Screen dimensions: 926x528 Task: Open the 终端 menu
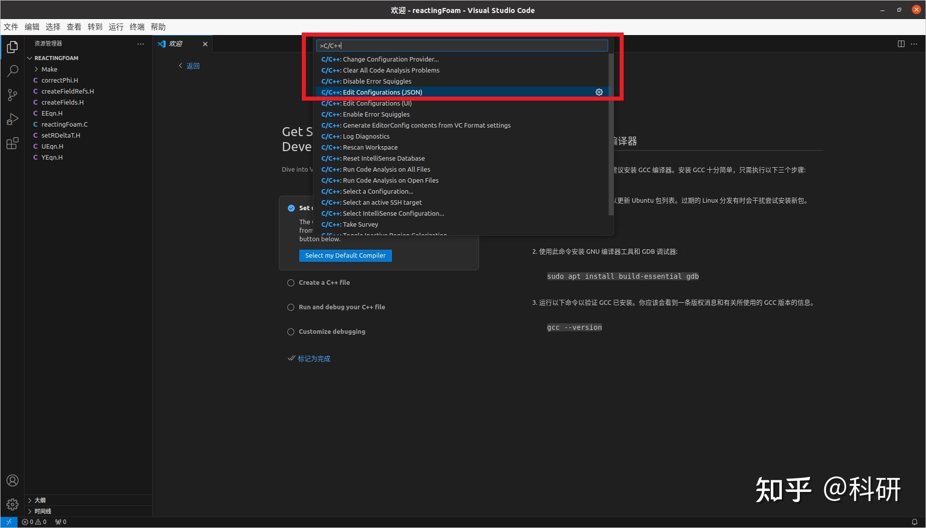pos(136,27)
